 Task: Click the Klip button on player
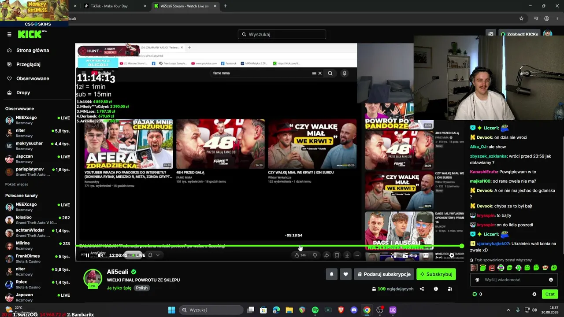pos(410,255)
